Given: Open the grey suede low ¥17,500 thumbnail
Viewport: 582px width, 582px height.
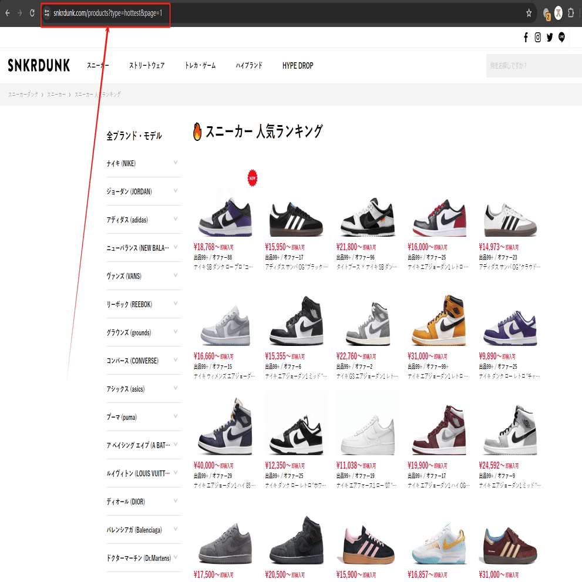Looking at the screenshot, I should pyautogui.click(x=225, y=544).
